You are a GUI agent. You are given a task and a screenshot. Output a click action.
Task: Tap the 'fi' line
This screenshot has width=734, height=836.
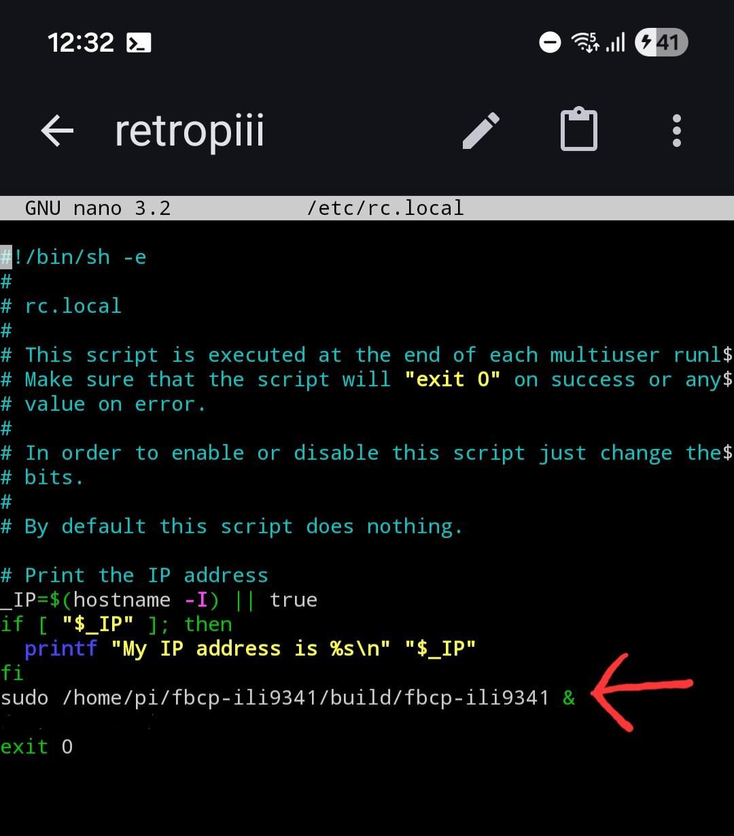pyautogui.click(x=12, y=673)
